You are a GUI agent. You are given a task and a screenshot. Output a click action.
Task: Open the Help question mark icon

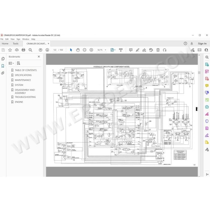click(185, 43)
